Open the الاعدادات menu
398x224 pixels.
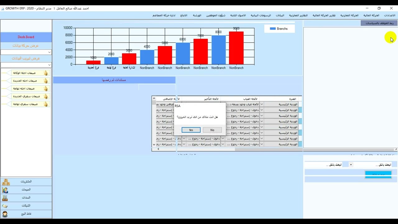(x=390, y=15)
